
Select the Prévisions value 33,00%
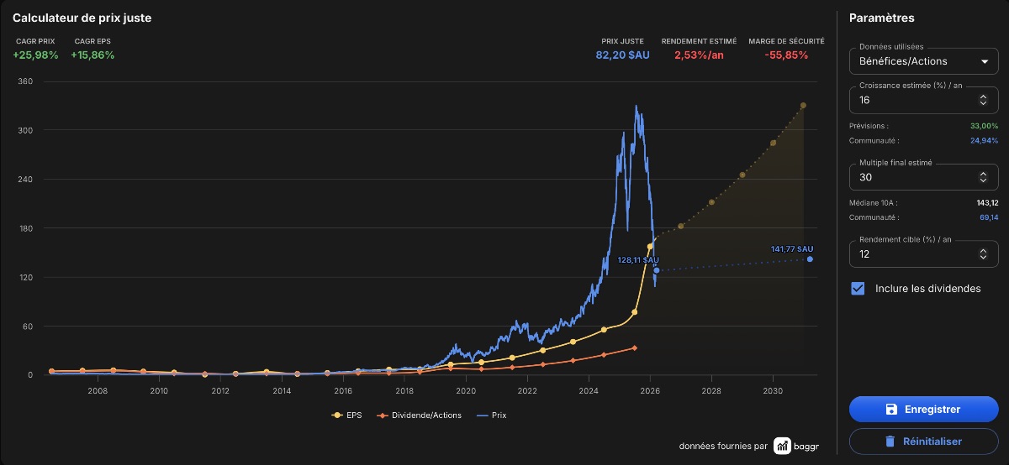[x=984, y=126]
